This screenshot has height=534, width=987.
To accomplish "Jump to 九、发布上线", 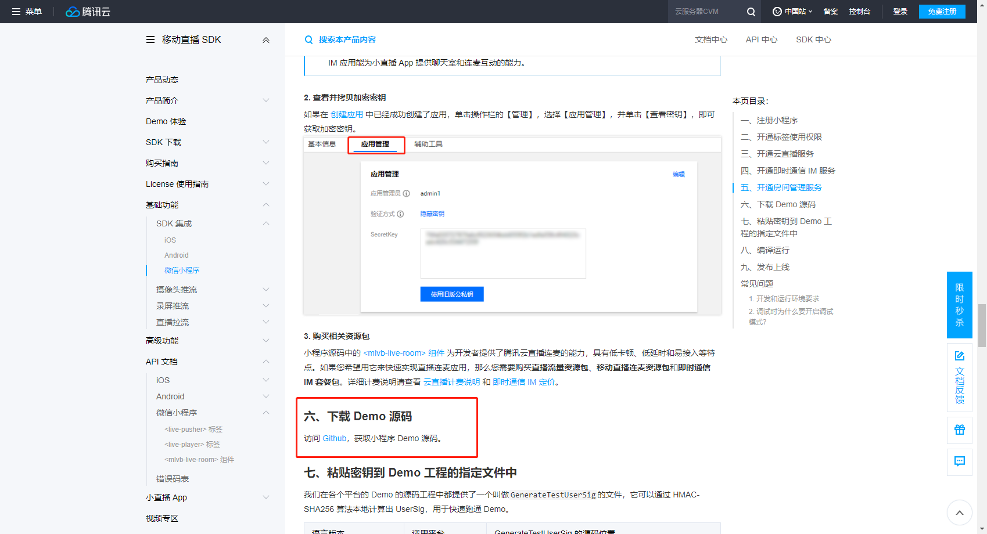I will click(765, 267).
